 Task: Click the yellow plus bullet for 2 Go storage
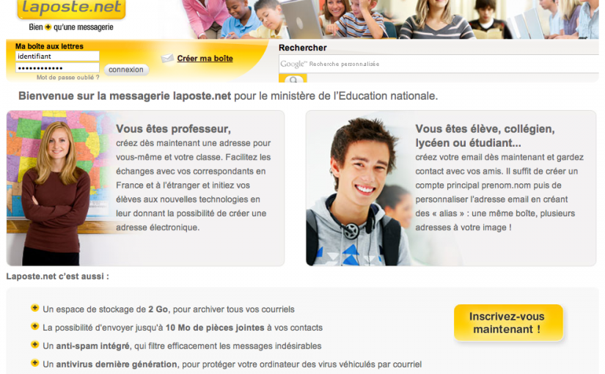pos(34,308)
